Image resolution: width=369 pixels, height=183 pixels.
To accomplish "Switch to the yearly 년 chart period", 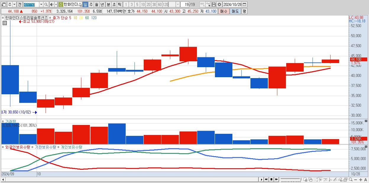I will pyautogui.click(x=102, y=4).
